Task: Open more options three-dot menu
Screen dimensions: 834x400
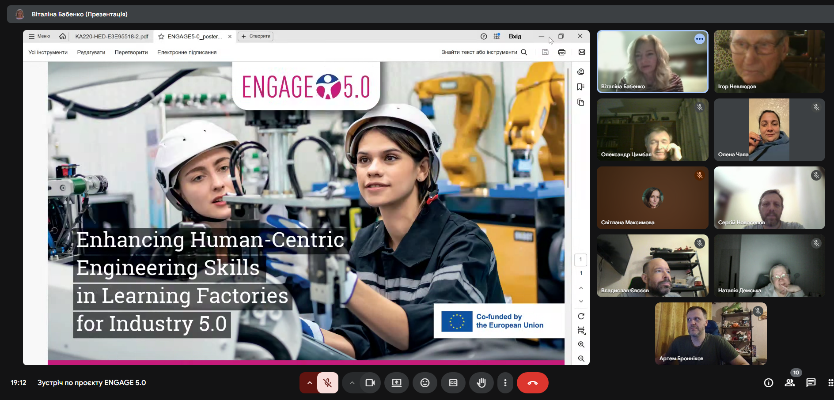Action: coord(505,383)
